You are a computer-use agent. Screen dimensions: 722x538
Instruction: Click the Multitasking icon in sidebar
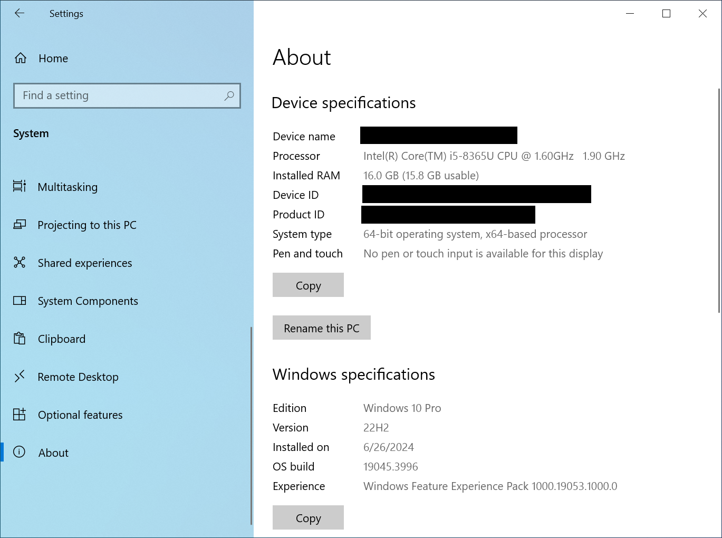click(20, 186)
